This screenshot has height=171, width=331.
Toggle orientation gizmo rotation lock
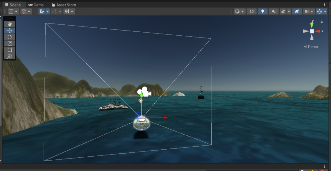click(x=322, y=22)
